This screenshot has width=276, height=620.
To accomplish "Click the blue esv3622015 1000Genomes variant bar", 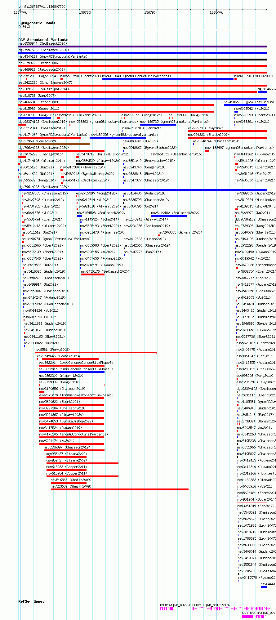I will point(72,372).
